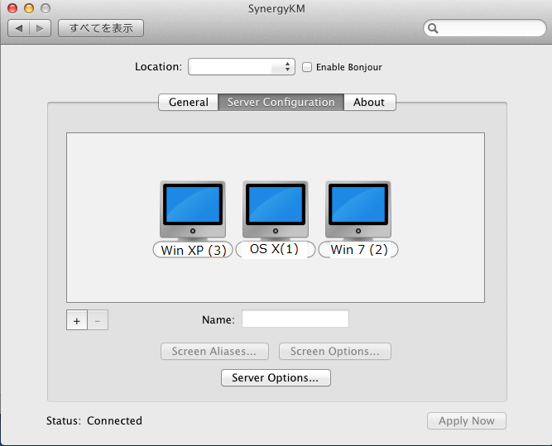Click the OS X(1) label
The image size is (552, 446).
coord(276,249)
